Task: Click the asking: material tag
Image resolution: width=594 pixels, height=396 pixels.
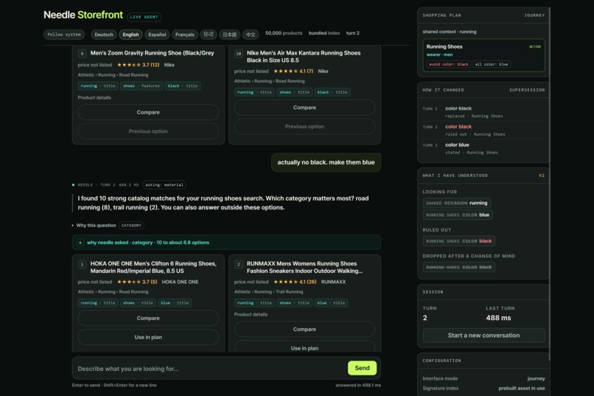Action: [164, 185]
